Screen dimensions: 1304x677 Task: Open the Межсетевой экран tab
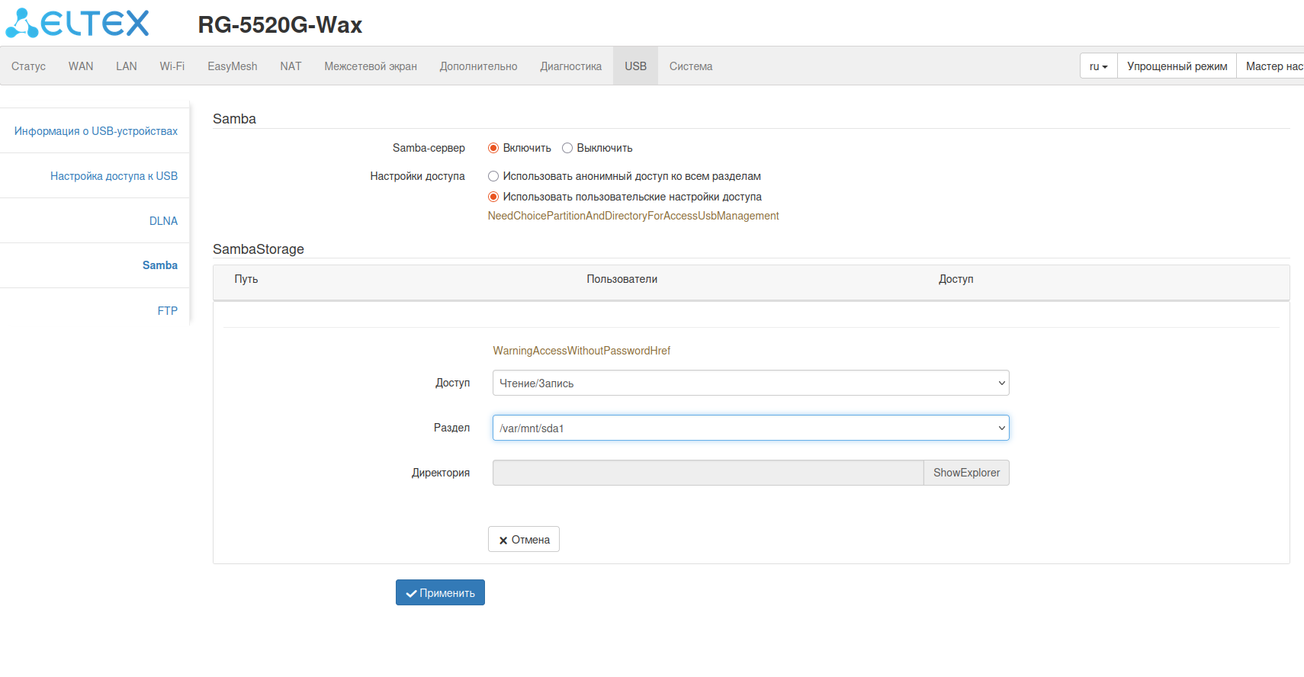pyautogui.click(x=371, y=66)
